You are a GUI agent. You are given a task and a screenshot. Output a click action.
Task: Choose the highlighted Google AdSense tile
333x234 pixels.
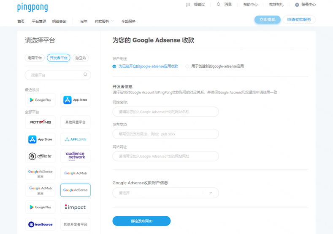click(76, 190)
